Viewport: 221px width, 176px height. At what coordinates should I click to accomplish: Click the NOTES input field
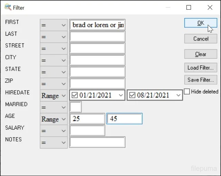tap(97, 142)
